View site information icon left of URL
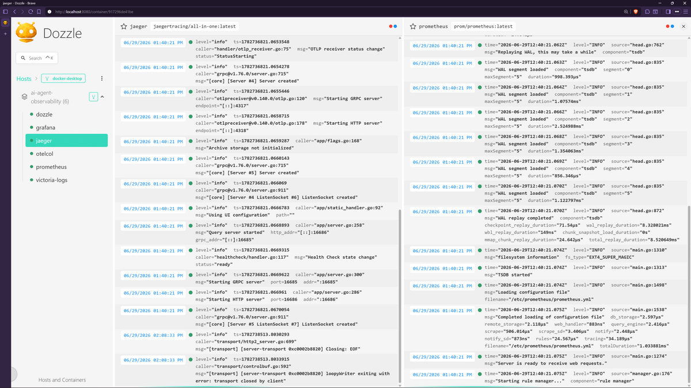Screen dimensions: 691x388 click(x=50, y=11)
